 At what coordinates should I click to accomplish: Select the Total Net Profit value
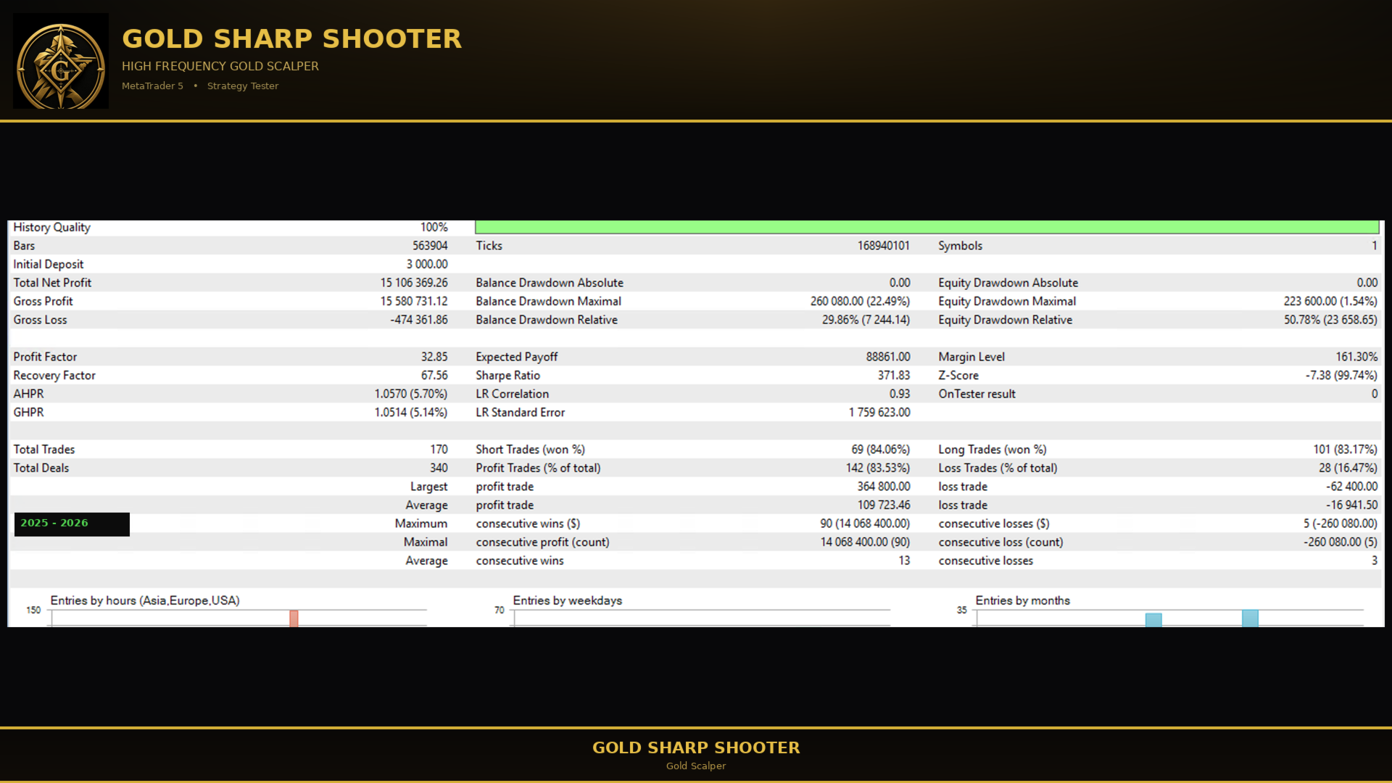(414, 283)
